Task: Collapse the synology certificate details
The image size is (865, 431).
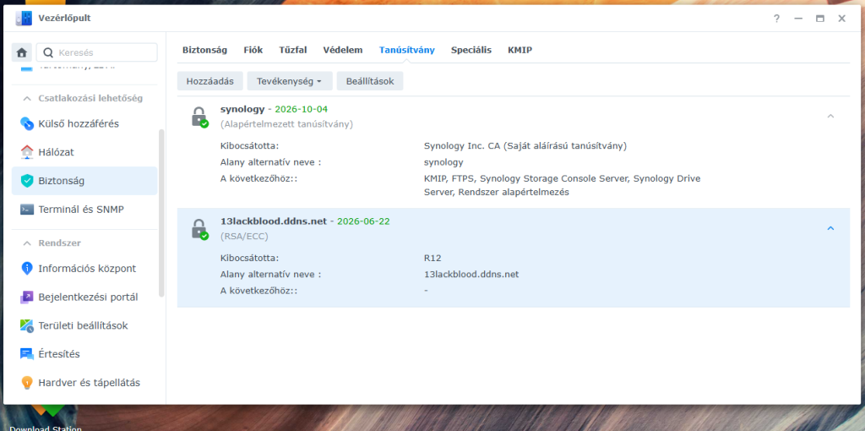Action: (x=830, y=117)
